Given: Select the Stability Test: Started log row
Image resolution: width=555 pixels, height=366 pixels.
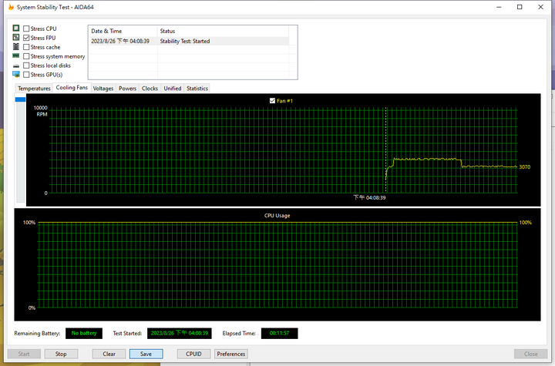Looking at the screenshot, I should coord(189,41).
